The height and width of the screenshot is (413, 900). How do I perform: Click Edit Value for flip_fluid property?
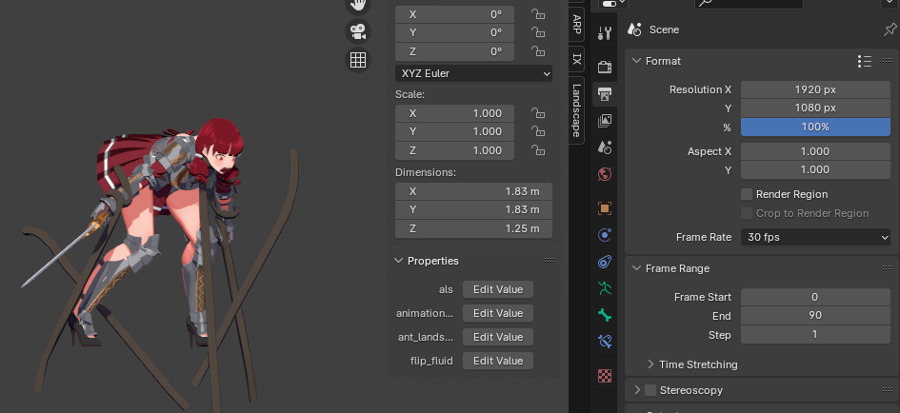497,361
